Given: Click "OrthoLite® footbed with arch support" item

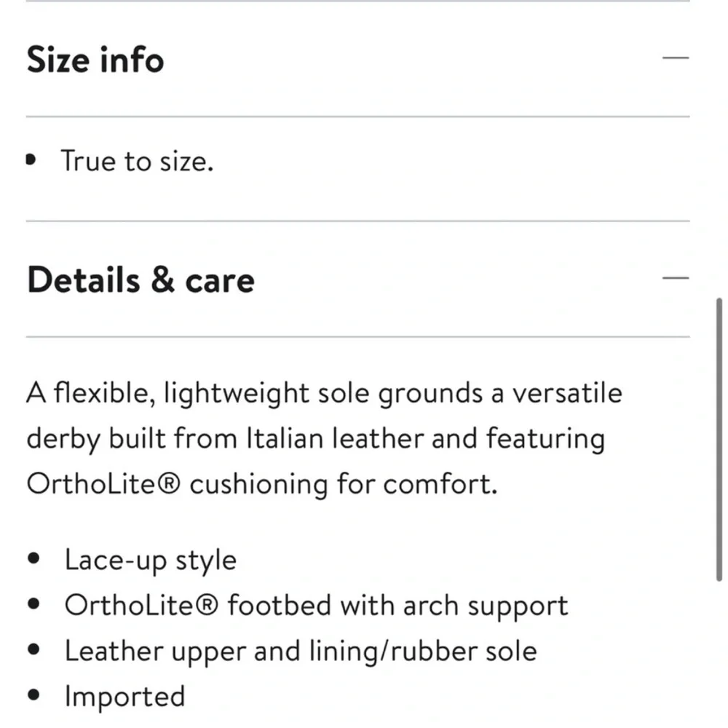Looking at the screenshot, I should click(x=316, y=606).
